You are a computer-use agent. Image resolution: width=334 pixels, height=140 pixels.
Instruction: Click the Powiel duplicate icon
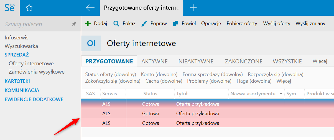[x=175, y=23]
